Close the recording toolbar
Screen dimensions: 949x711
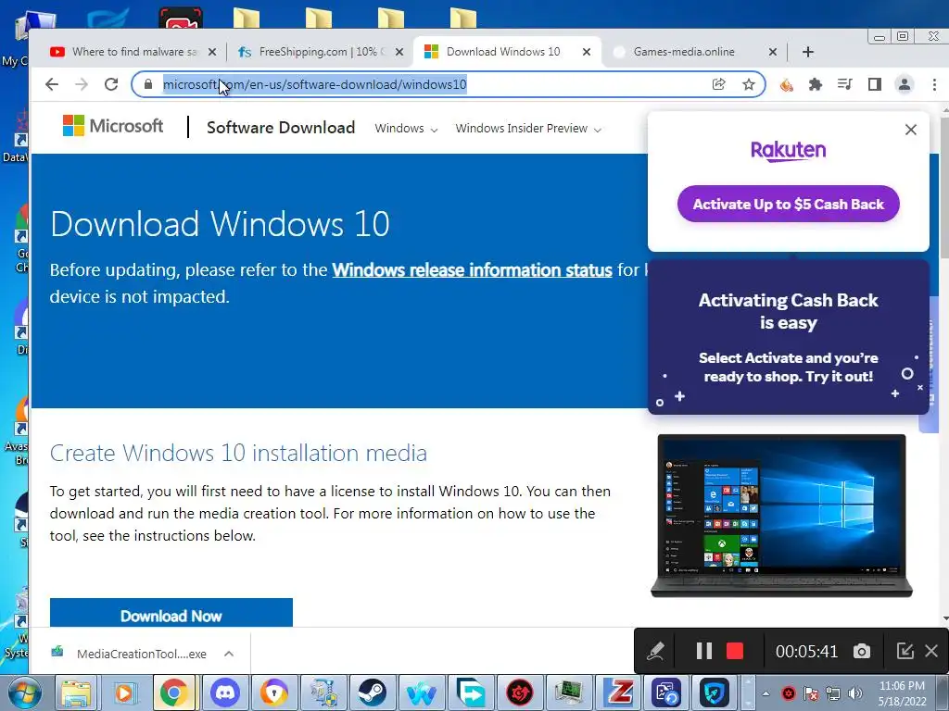point(931,651)
